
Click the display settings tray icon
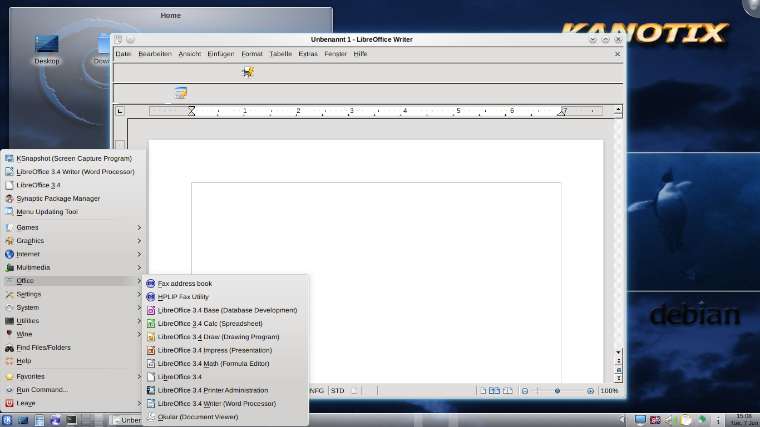click(640, 420)
